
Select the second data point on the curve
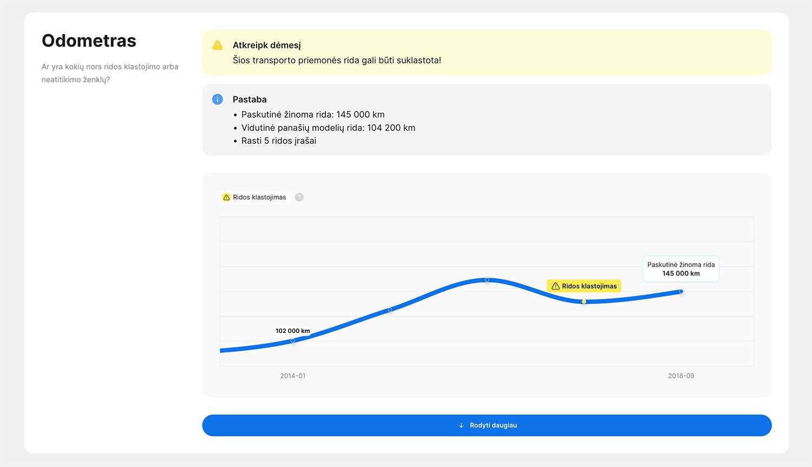(390, 310)
